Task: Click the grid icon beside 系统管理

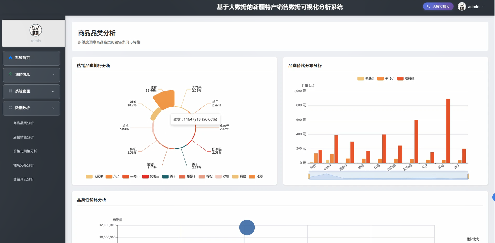Action: 10,91
